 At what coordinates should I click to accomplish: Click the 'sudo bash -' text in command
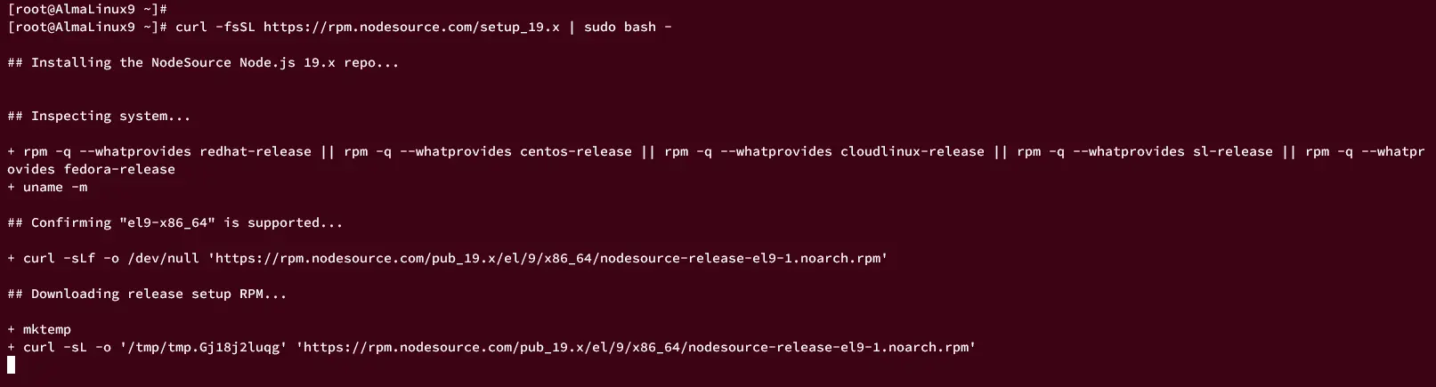coord(628,27)
